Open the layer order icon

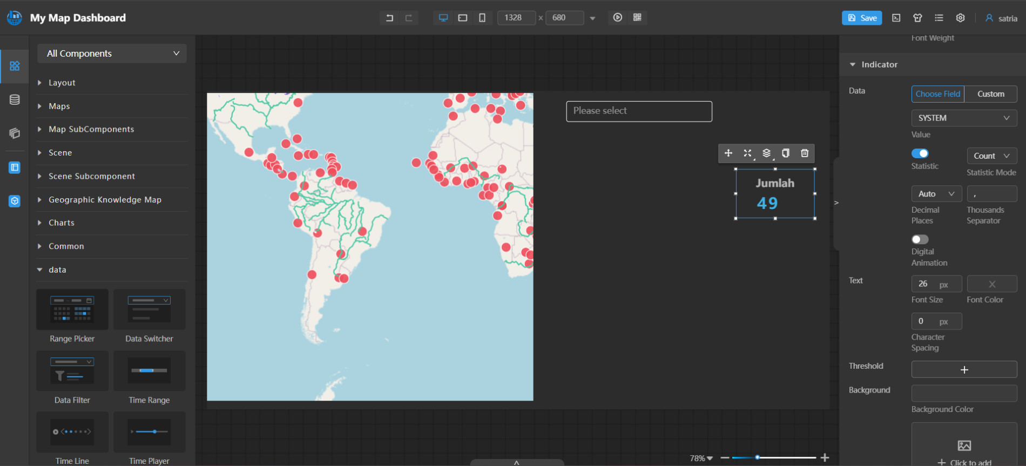coord(766,153)
